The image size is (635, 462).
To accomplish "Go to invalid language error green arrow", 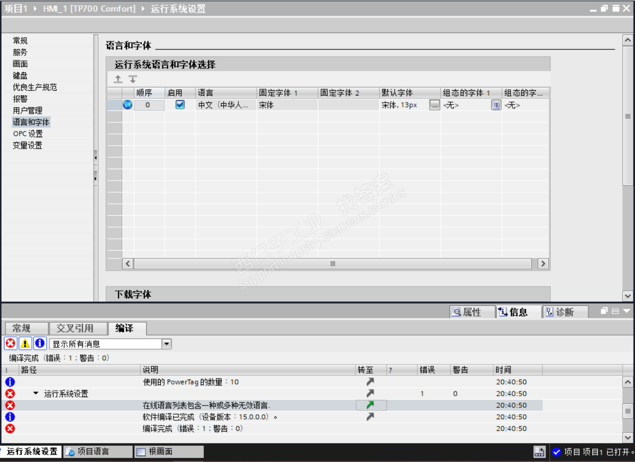I will [x=370, y=405].
